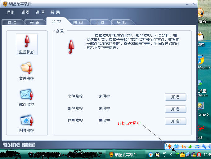This screenshot has width=211, height=159.
Task: Click the 邮件监控 label in the status list
Action: pyautogui.click(x=75, y=108)
